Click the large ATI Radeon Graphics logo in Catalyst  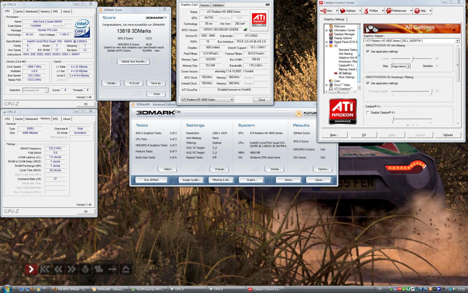pos(343,111)
